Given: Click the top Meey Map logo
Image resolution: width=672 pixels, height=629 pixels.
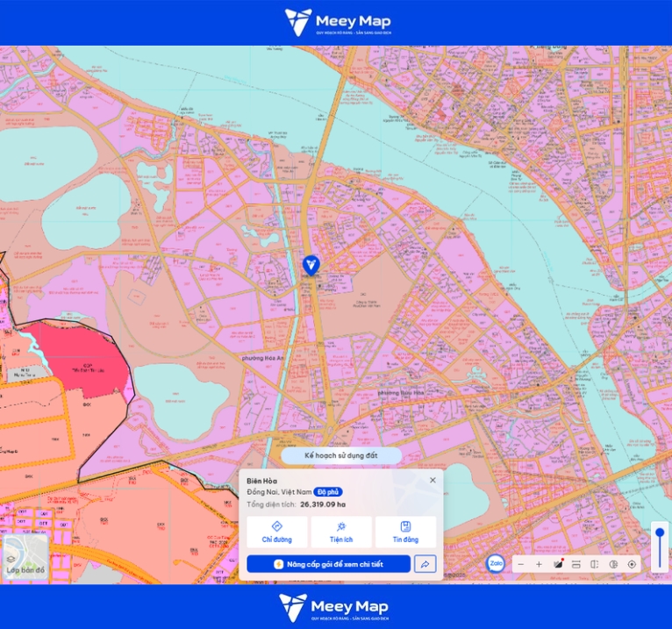Looking at the screenshot, I should click(338, 22).
